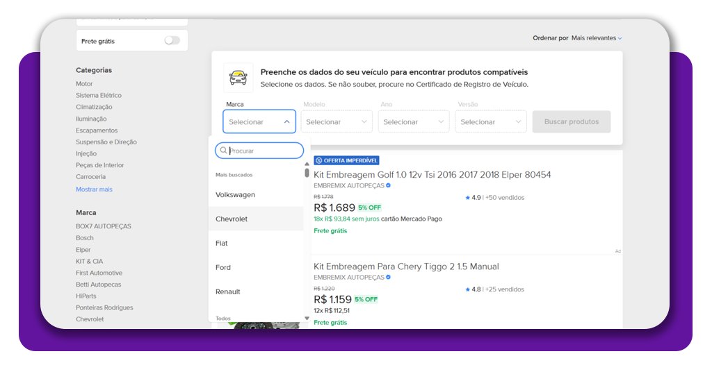Open the Marca Selecionar dropdown

click(259, 121)
